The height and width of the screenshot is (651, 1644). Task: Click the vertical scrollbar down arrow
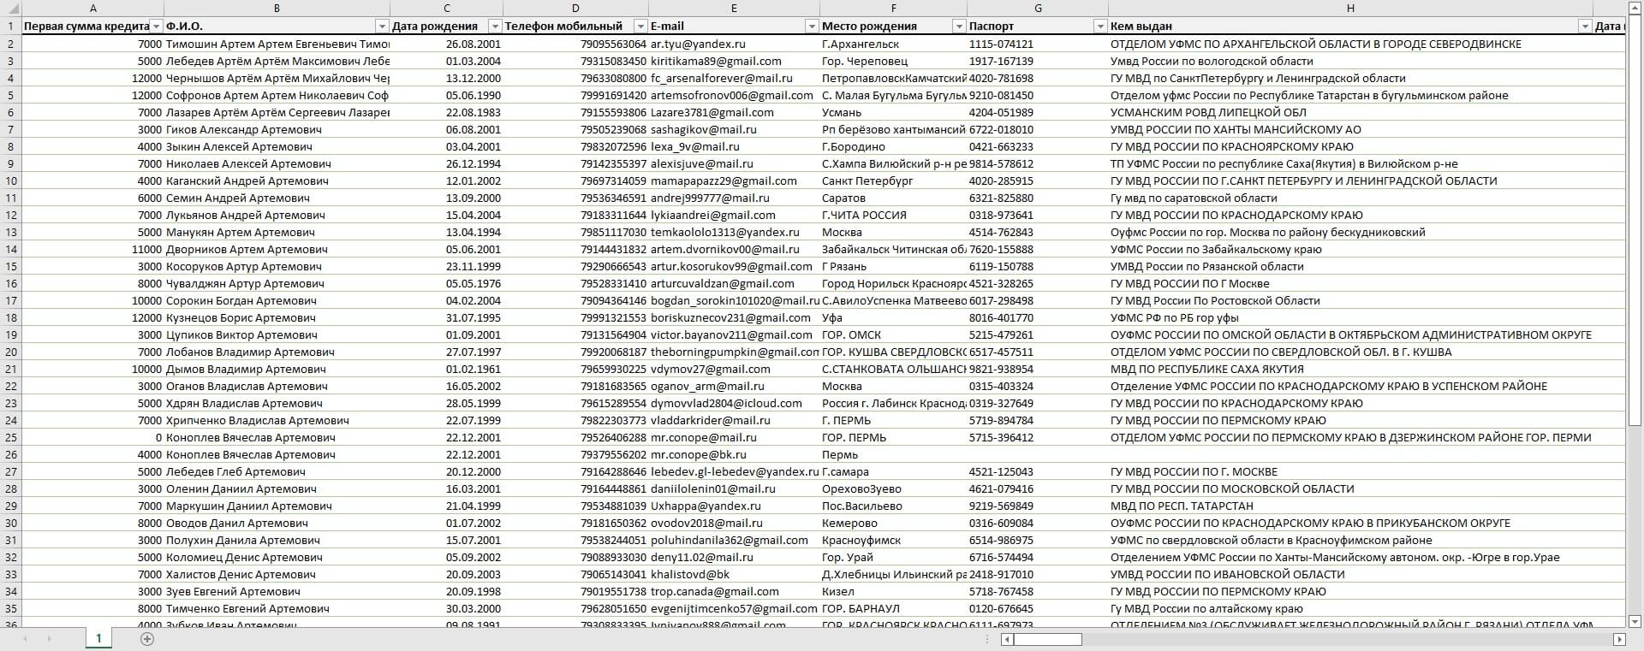[x=1635, y=621]
